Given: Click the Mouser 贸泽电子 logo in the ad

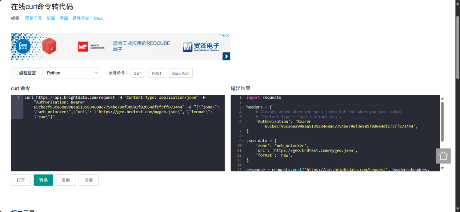Looking at the screenshot, I should coord(201,47).
